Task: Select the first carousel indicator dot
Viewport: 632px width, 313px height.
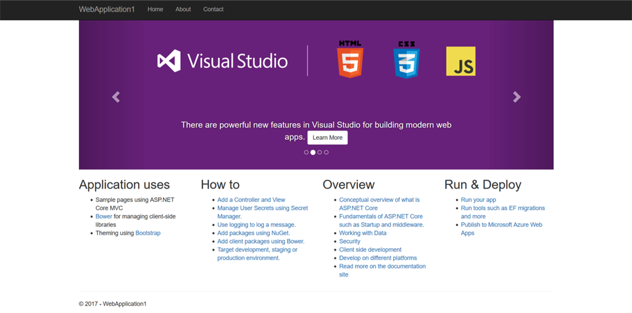Action: tap(306, 152)
